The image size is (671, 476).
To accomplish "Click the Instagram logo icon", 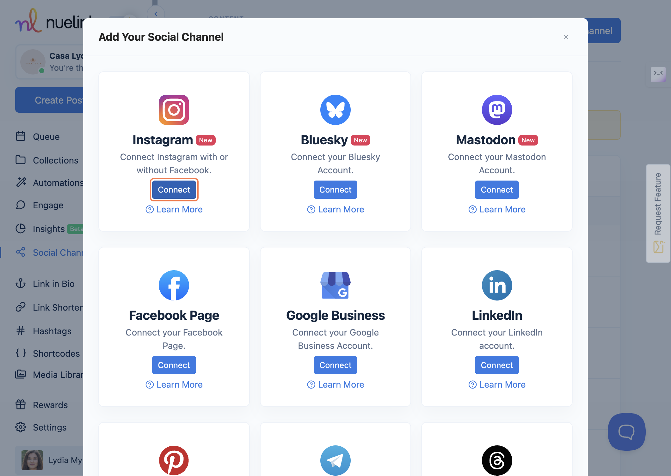I will 174,110.
